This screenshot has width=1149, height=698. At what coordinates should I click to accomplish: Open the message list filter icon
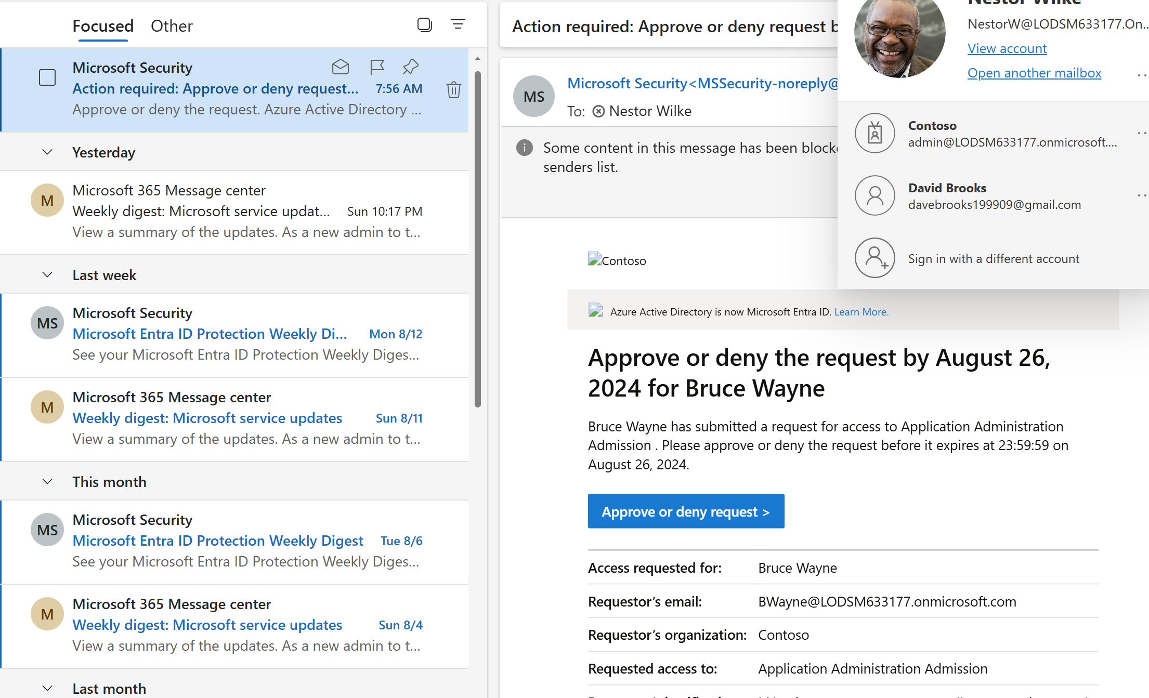458,24
